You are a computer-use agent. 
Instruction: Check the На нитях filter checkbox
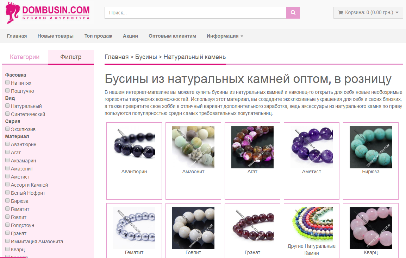pos(7,83)
